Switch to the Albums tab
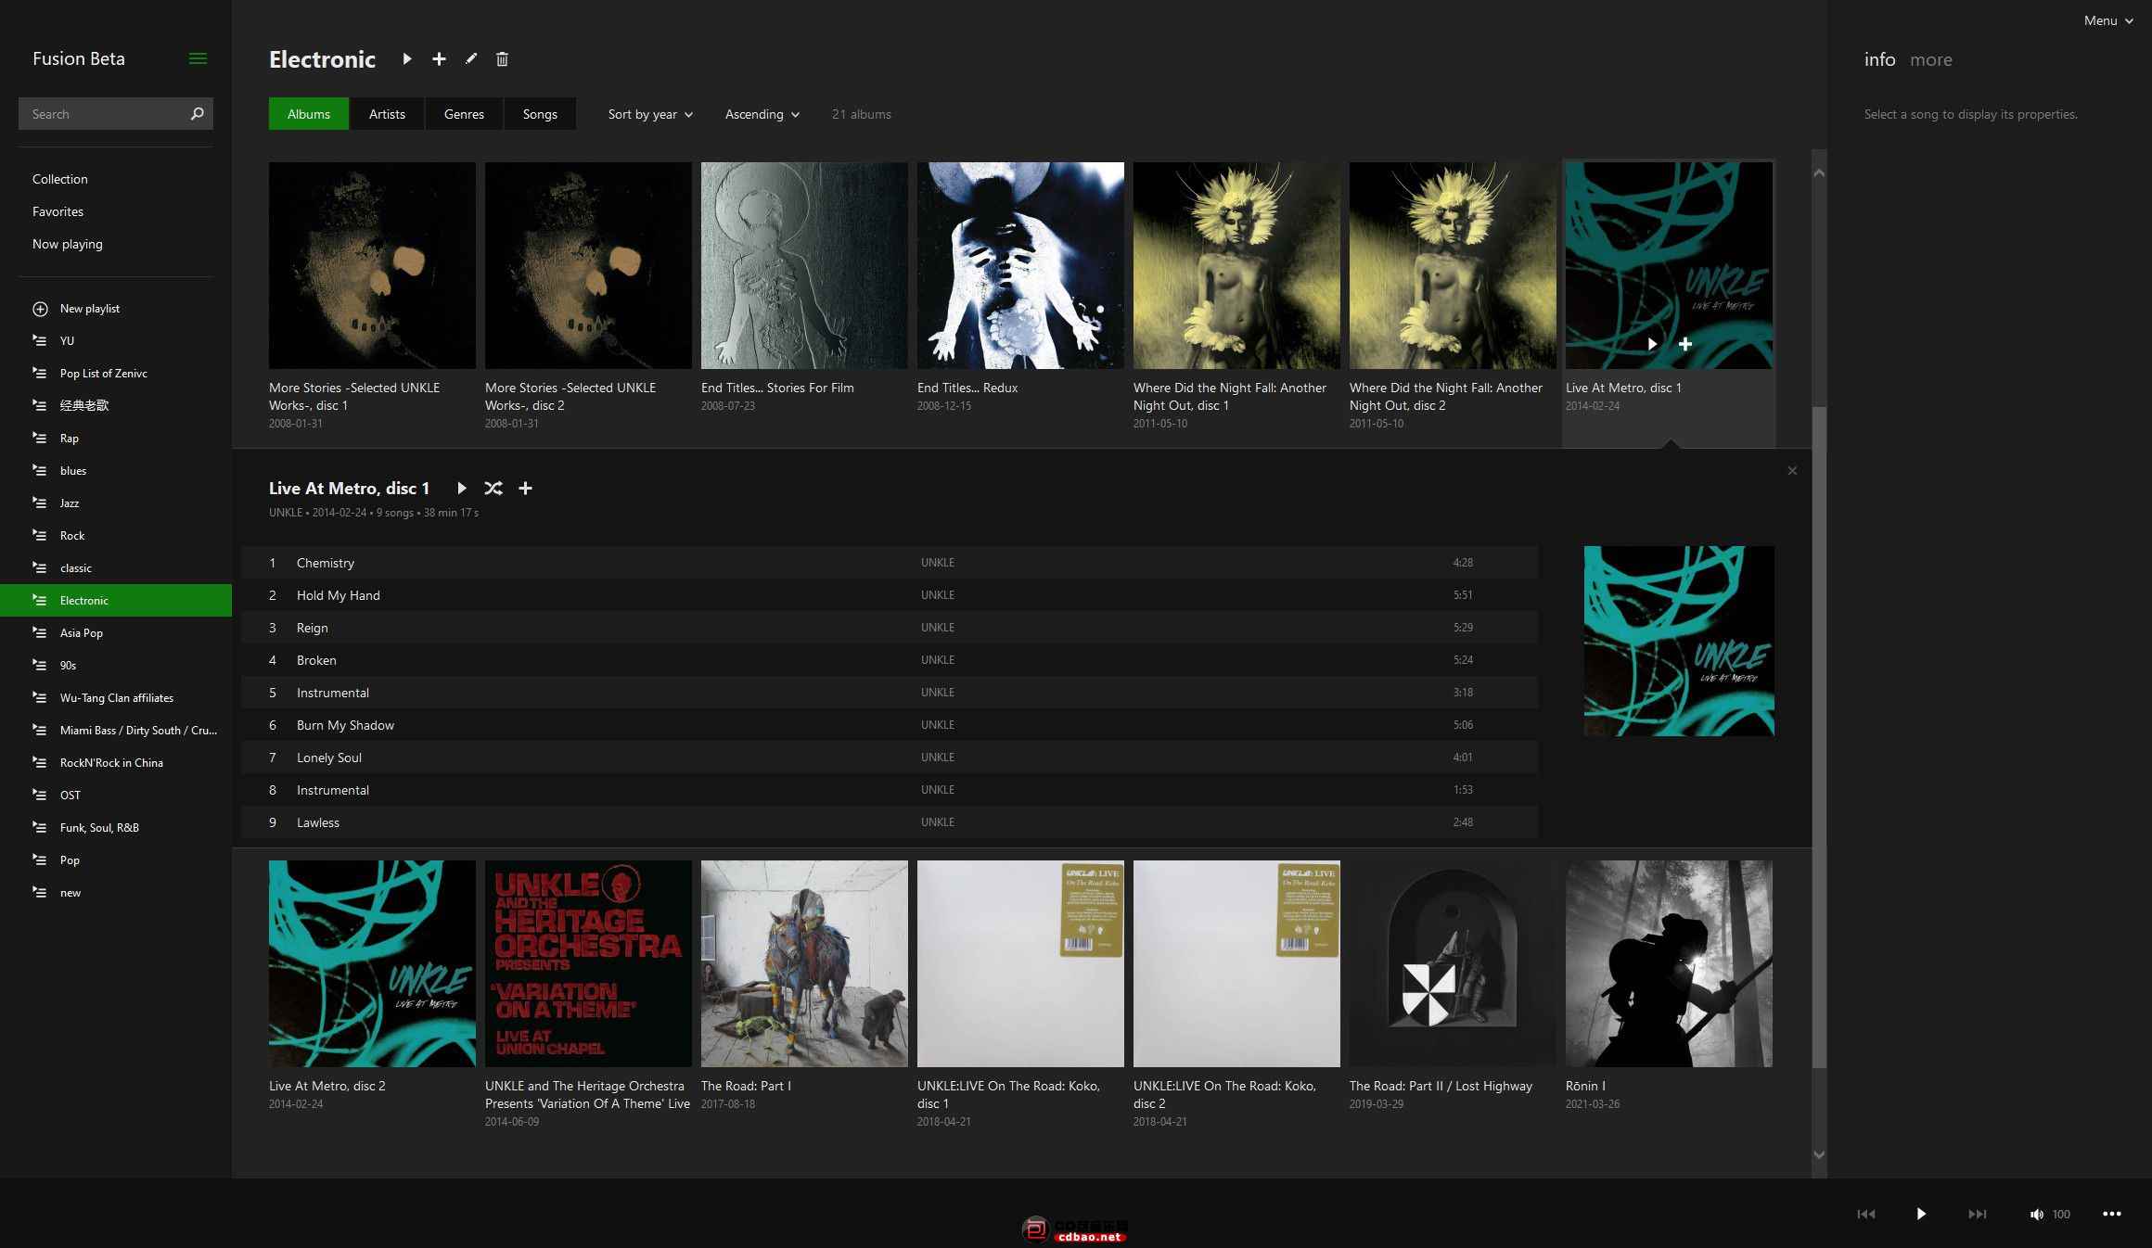This screenshot has height=1248, width=2152. (309, 114)
